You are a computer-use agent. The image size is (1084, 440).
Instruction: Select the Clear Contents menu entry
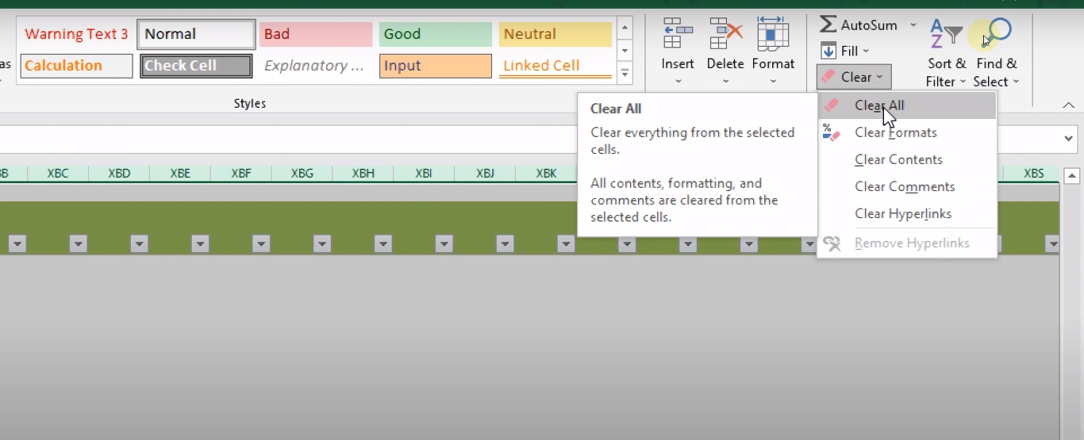907,159
